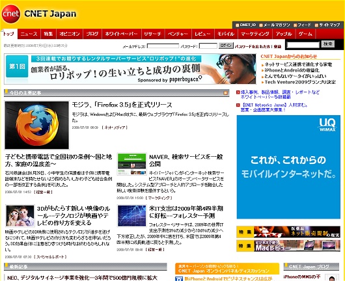The image size is (345, 281).
Task: Open Firefox 3.5 正式リリース headline
Action: pyautogui.click(x=122, y=105)
